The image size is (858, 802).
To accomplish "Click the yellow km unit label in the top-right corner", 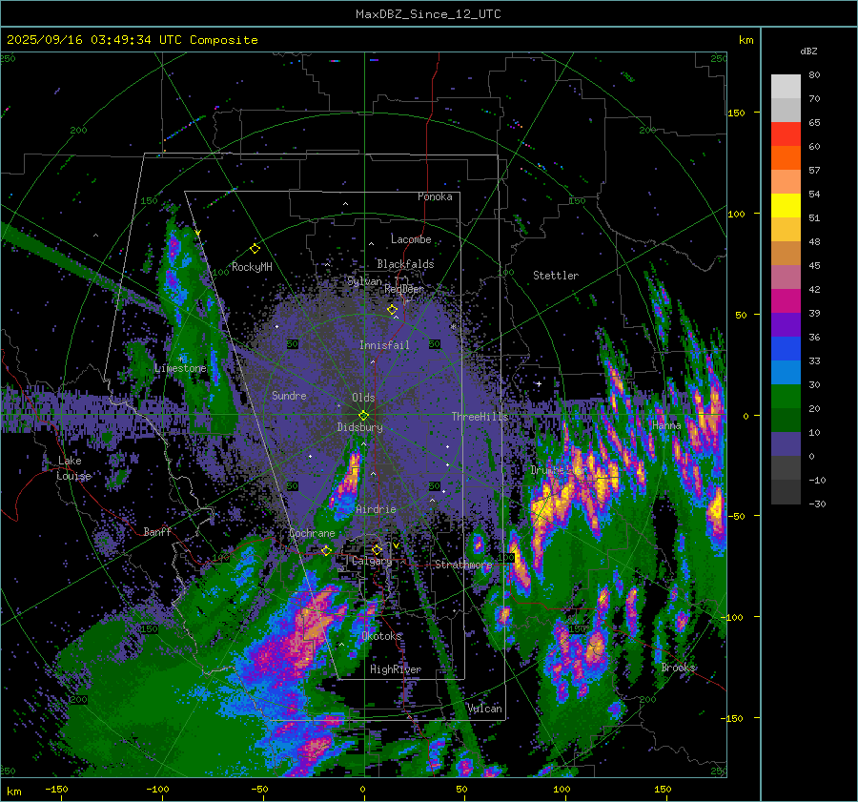I will click(x=746, y=40).
